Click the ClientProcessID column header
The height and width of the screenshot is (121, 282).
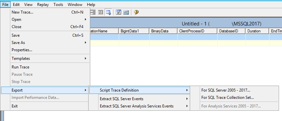197,31
